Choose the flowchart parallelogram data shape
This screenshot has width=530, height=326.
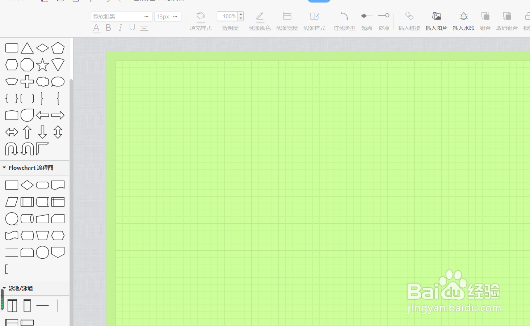12,202
